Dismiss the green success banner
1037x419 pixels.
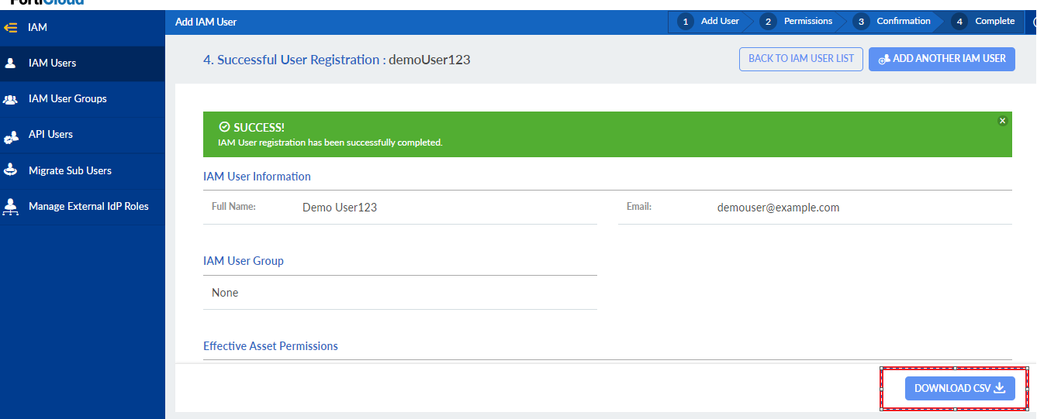click(x=1002, y=121)
